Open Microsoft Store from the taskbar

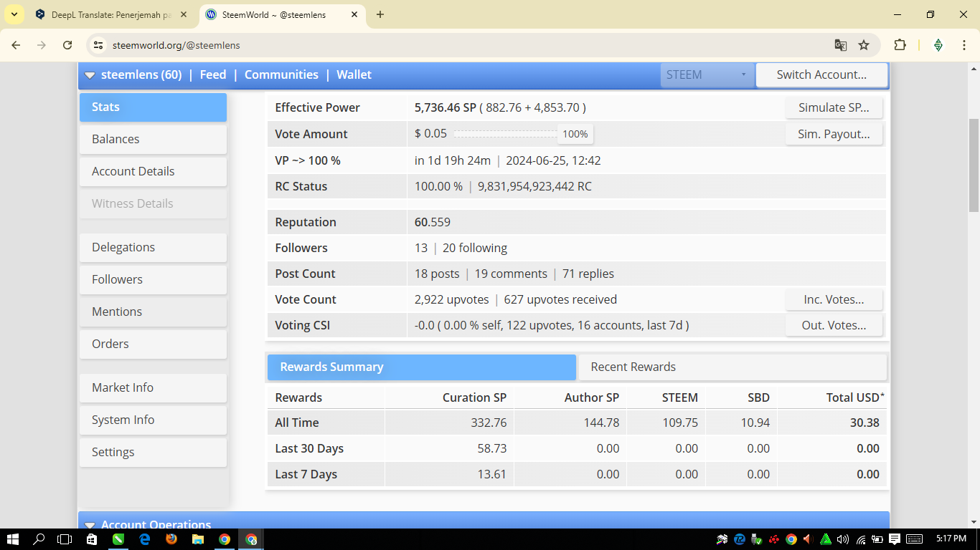92,539
